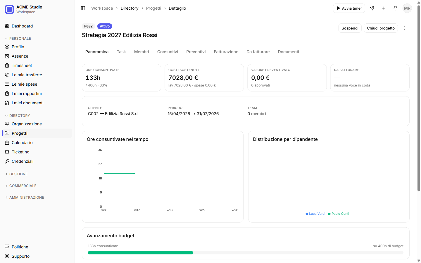Screen dimensions: 421x263
Task: Click the P002 project code
Action: (x=88, y=26)
